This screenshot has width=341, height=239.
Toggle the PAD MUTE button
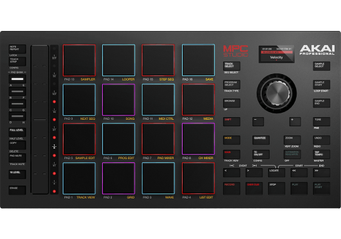pyautogui.click(x=17, y=158)
